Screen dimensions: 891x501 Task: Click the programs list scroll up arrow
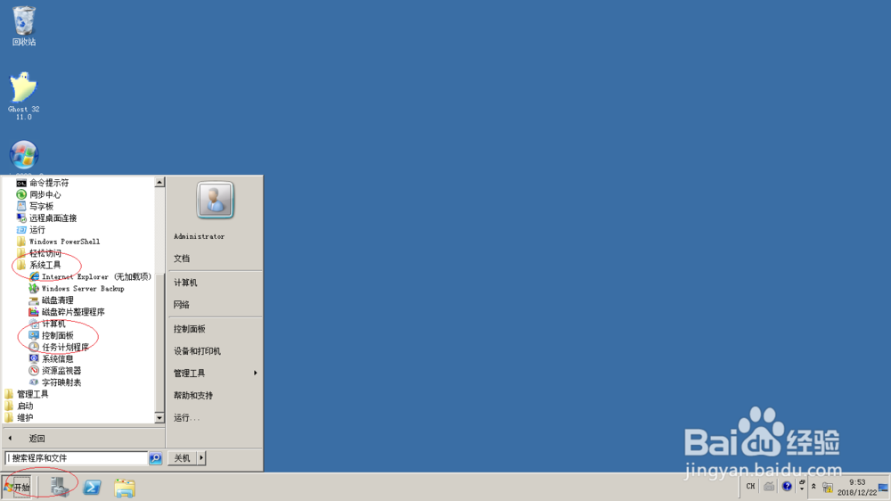(x=159, y=182)
